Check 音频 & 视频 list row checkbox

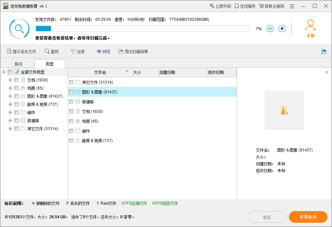pos(71,141)
